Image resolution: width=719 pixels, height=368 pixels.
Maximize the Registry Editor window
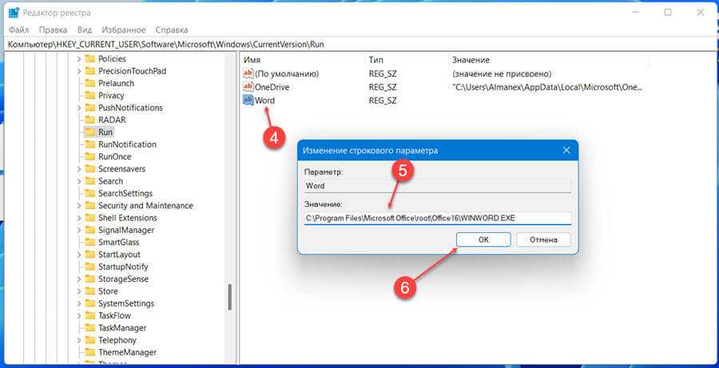pyautogui.click(x=668, y=13)
